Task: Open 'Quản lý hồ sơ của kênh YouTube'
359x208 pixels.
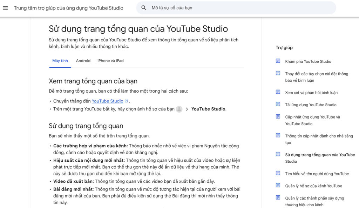Action: pos(313,186)
